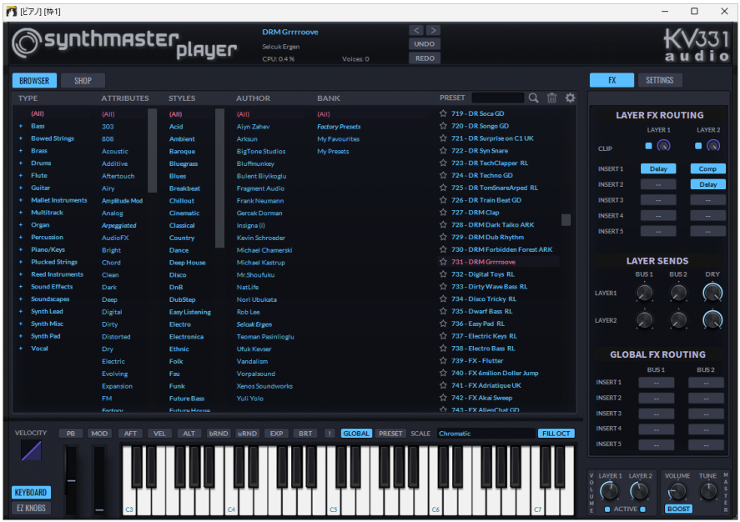Toggle the Layer 1 clip checkbox
740x522 pixels.
(648, 146)
